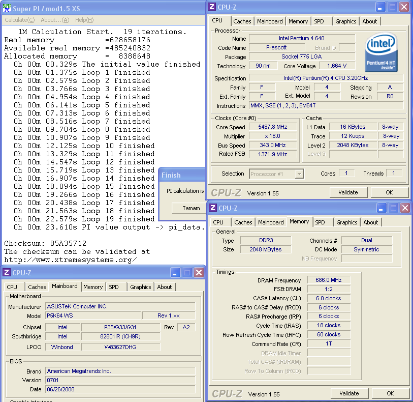Image resolution: width=413 pixels, height=402 pixels.
Task: Switch to Mainboard tab in top CPU-Z window
Action: coord(270,21)
